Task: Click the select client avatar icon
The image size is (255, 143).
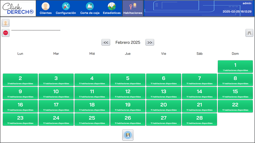Action: tap(6, 23)
